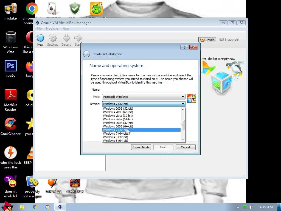Choose Windows 7 (64-bit) from the list
The width and height of the screenshot is (281, 211).
tap(142, 134)
